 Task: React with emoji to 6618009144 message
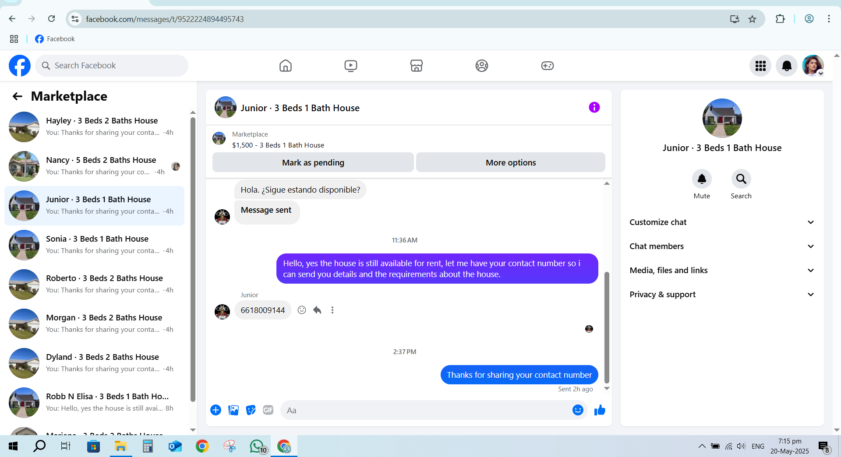tap(302, 310)
